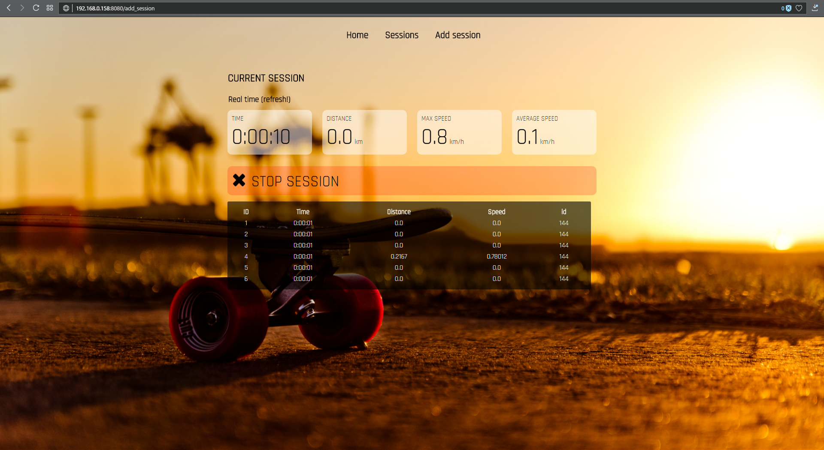Click the distance 0.0 value in row 5
The width and height of the screenshot is (824, 450).
click(x=399, y=267)
